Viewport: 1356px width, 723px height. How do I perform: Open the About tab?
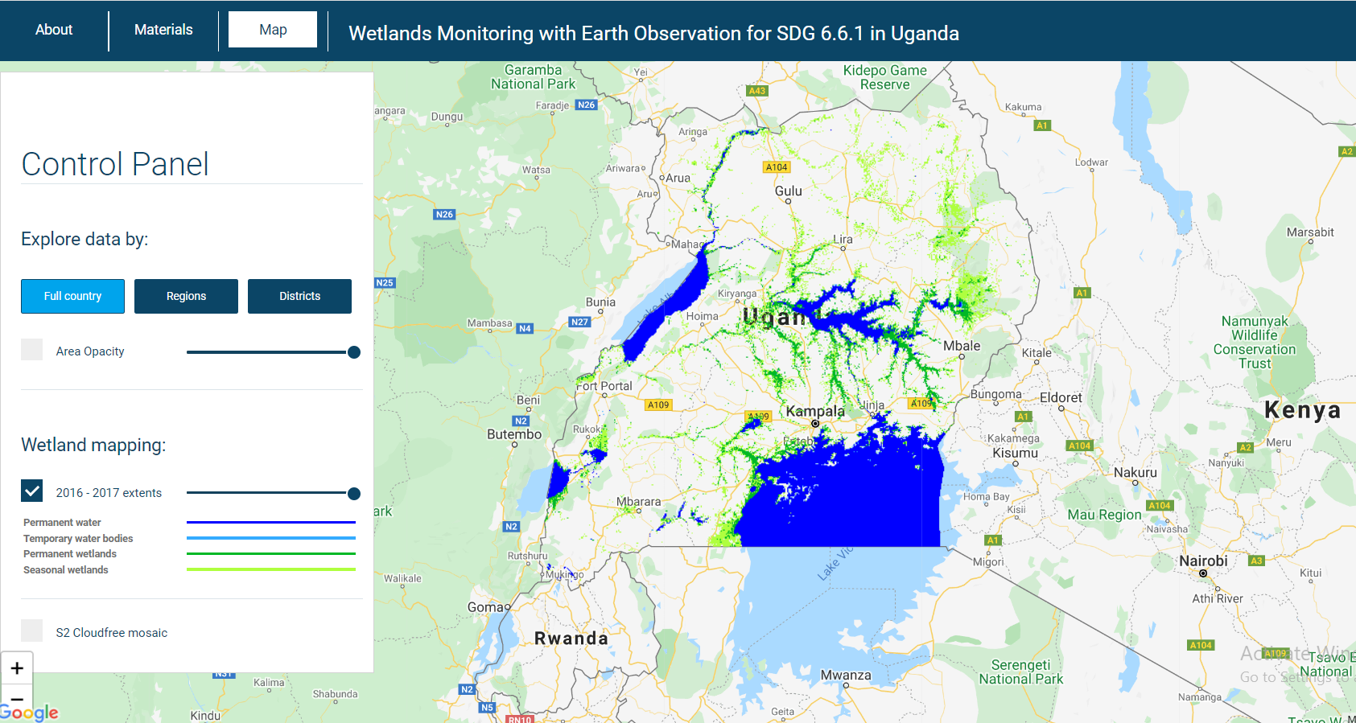(x=54, y=30)
